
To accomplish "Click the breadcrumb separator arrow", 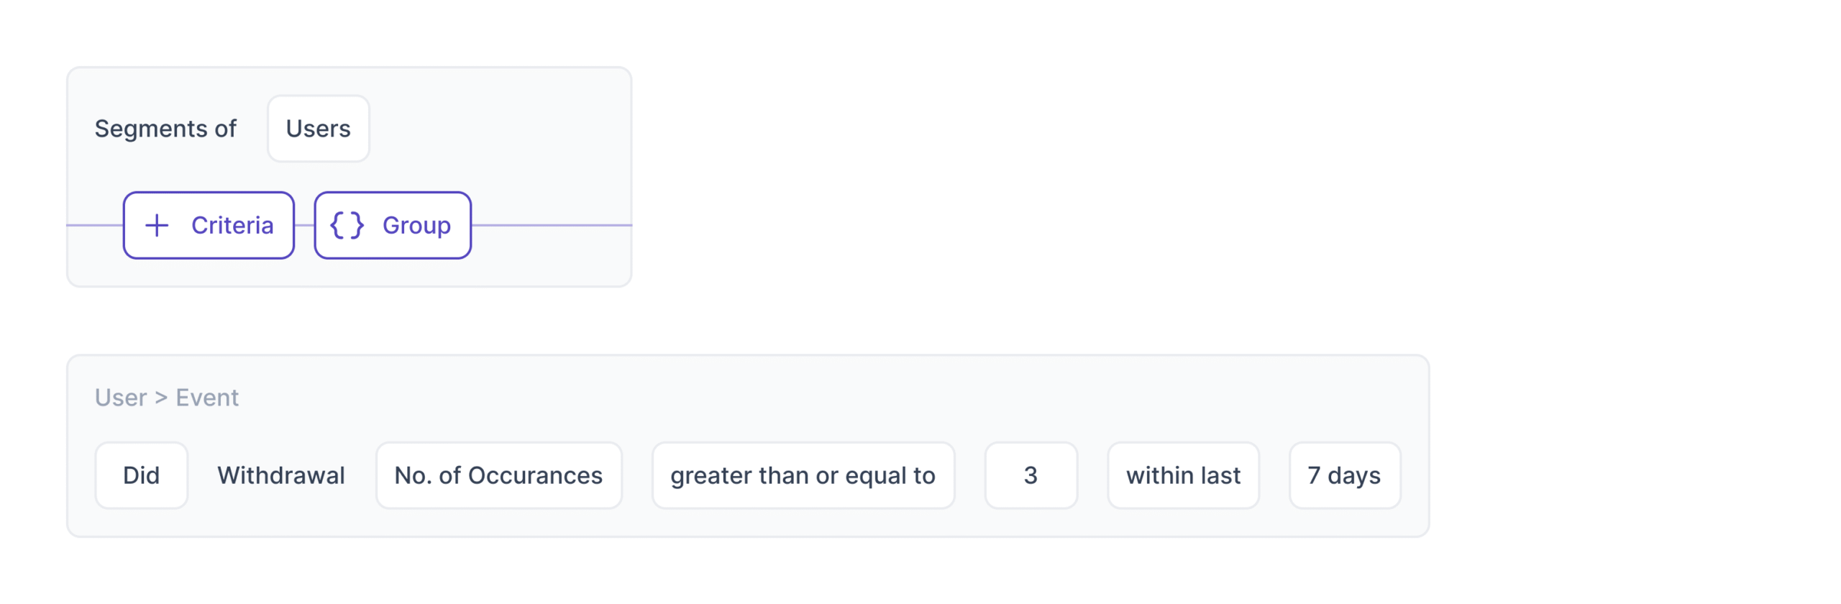I will coord(161,398).
